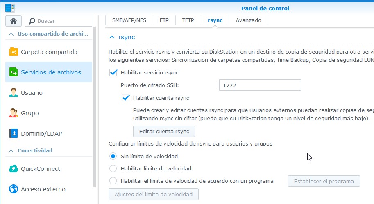Collapse the rsync section chevron
This screenshot has width=374, height=204.
[x=111, y=37]
